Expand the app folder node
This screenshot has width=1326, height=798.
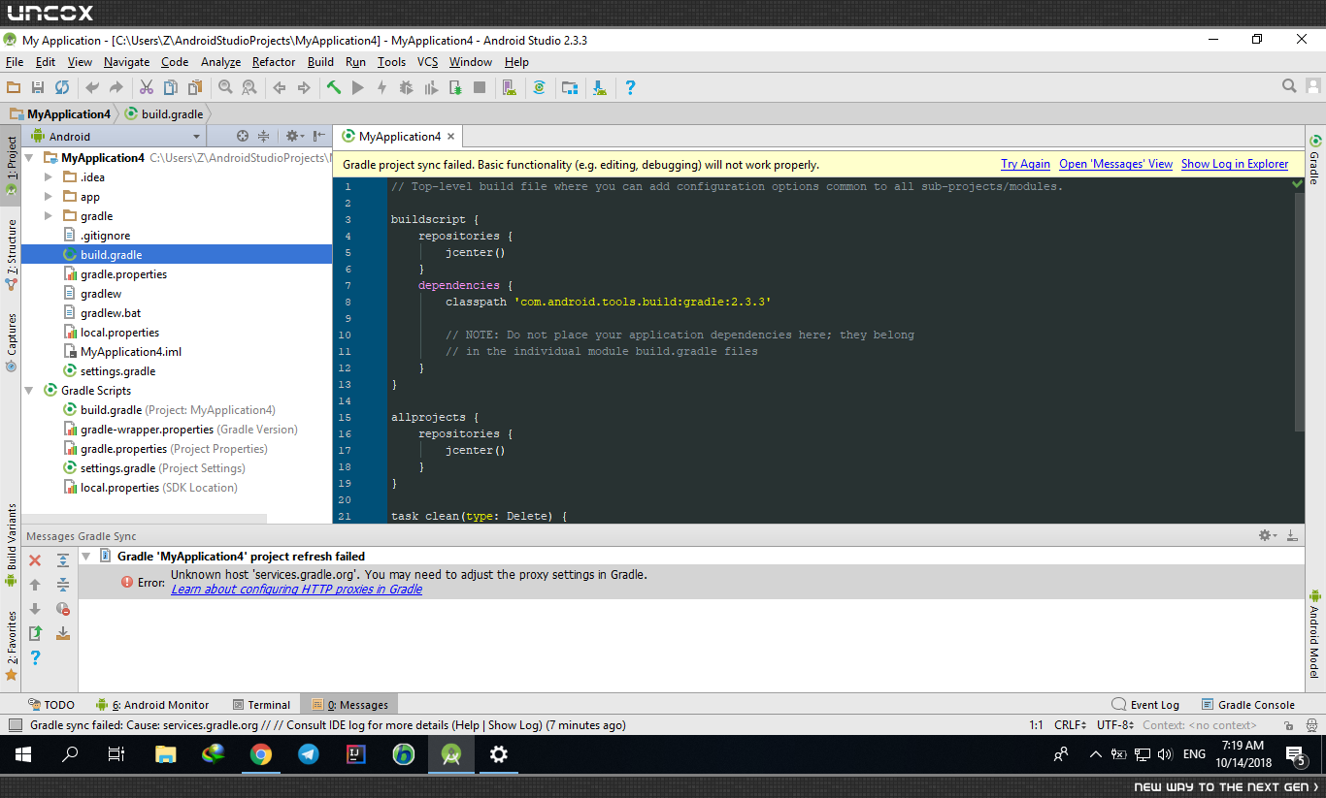coord(49,197)
